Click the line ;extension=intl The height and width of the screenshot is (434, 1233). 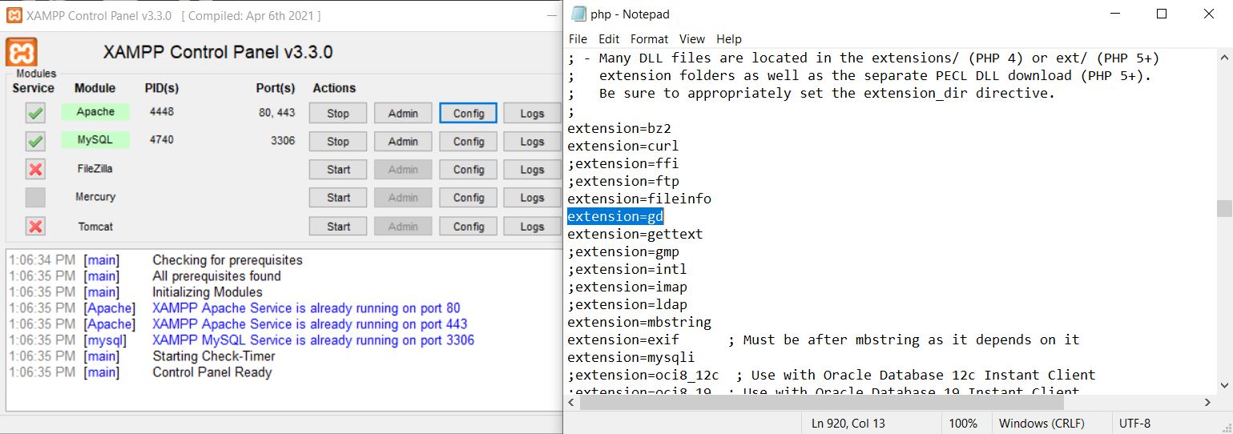[x=627, y=269]
